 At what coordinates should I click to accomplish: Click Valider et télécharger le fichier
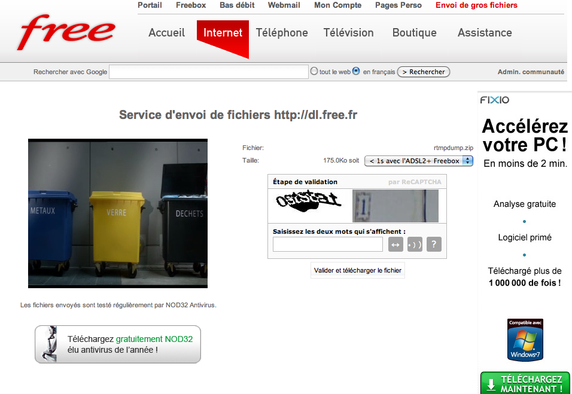tap(358, 270)
